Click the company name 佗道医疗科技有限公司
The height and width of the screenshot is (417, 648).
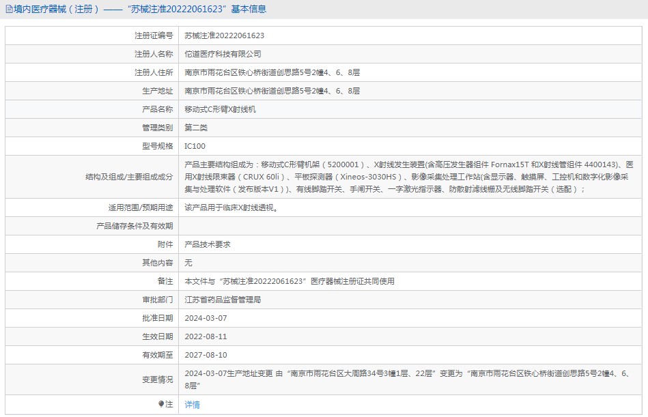coord(223,54)
